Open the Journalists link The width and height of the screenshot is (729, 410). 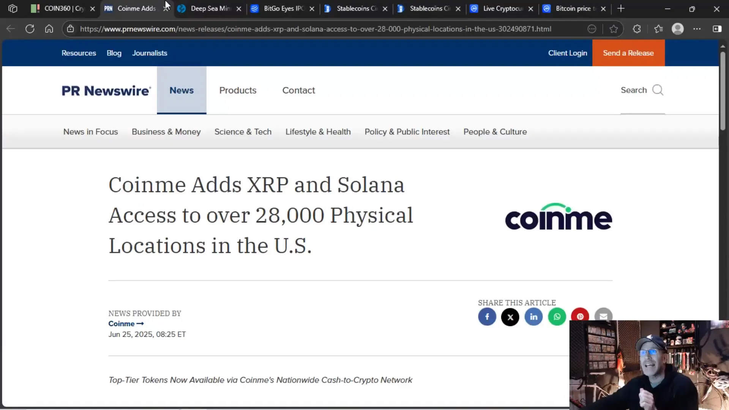tap(150, 53)
